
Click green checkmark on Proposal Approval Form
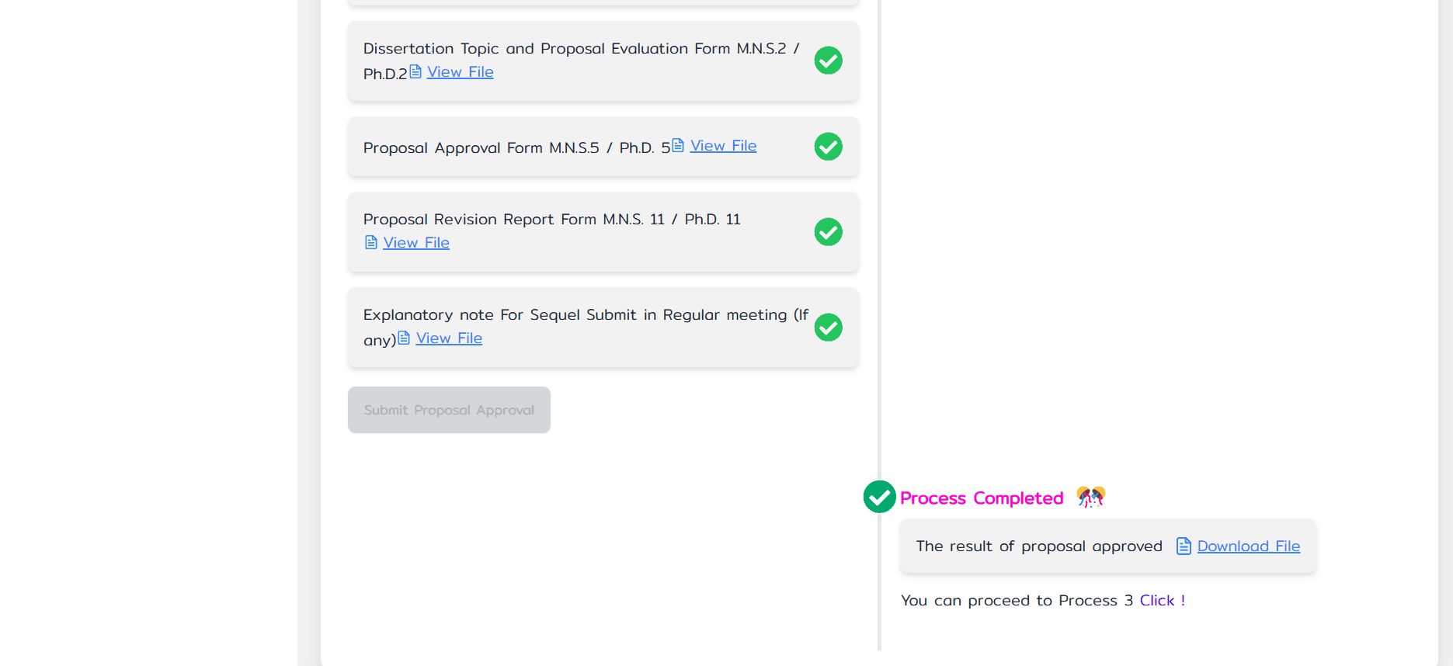828,147
